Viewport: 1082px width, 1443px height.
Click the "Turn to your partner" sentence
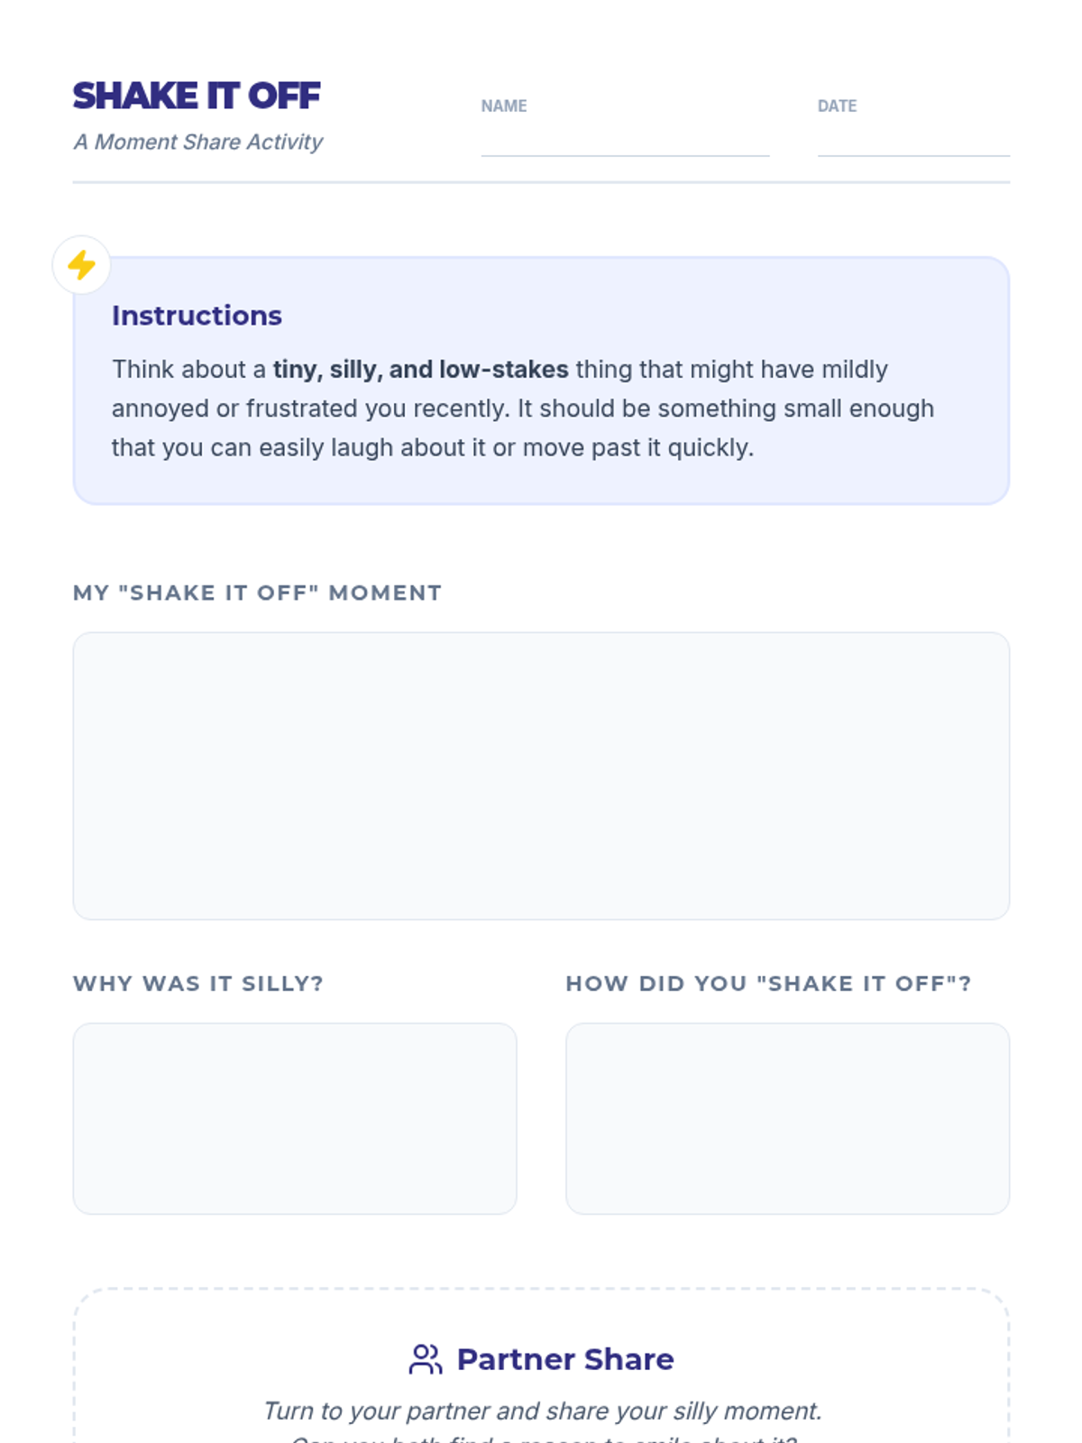pos(542,1411)
